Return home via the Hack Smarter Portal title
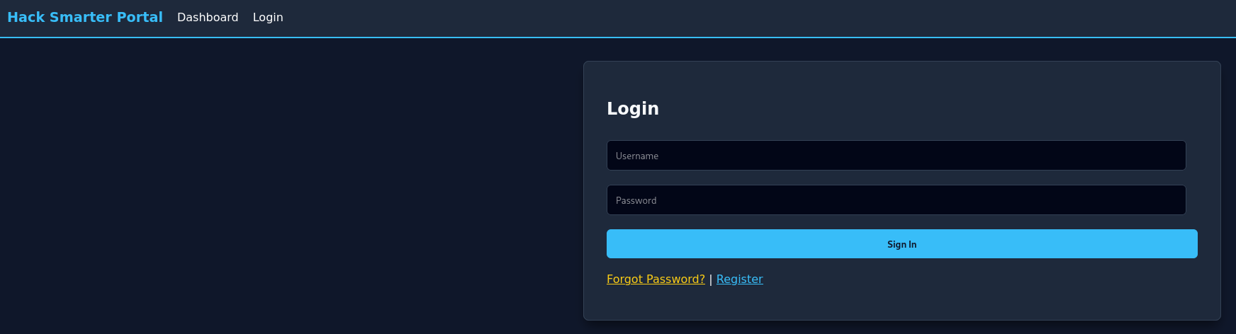 tap(85, 17)
